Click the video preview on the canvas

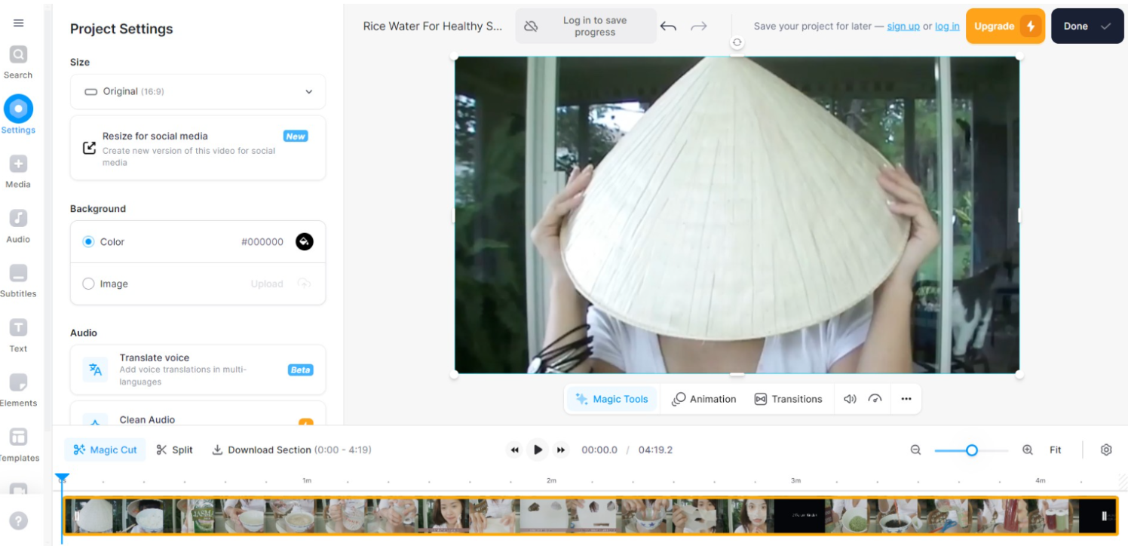pos(737,215)
